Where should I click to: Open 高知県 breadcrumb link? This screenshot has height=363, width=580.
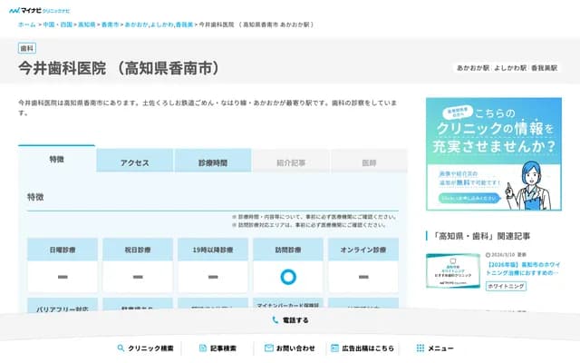click(x=87, y=25)
